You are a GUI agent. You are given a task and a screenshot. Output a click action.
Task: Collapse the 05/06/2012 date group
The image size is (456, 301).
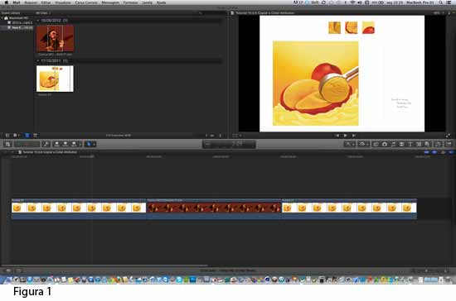[x=38, y=21]
